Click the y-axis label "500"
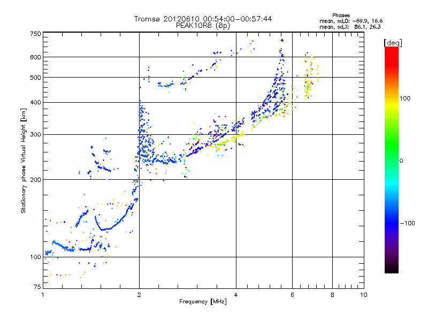428x321 pixels. 35,78
